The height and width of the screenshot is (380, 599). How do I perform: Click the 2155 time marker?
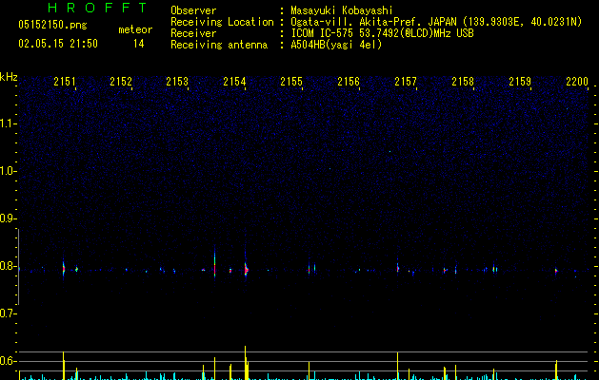pos(291,81)
